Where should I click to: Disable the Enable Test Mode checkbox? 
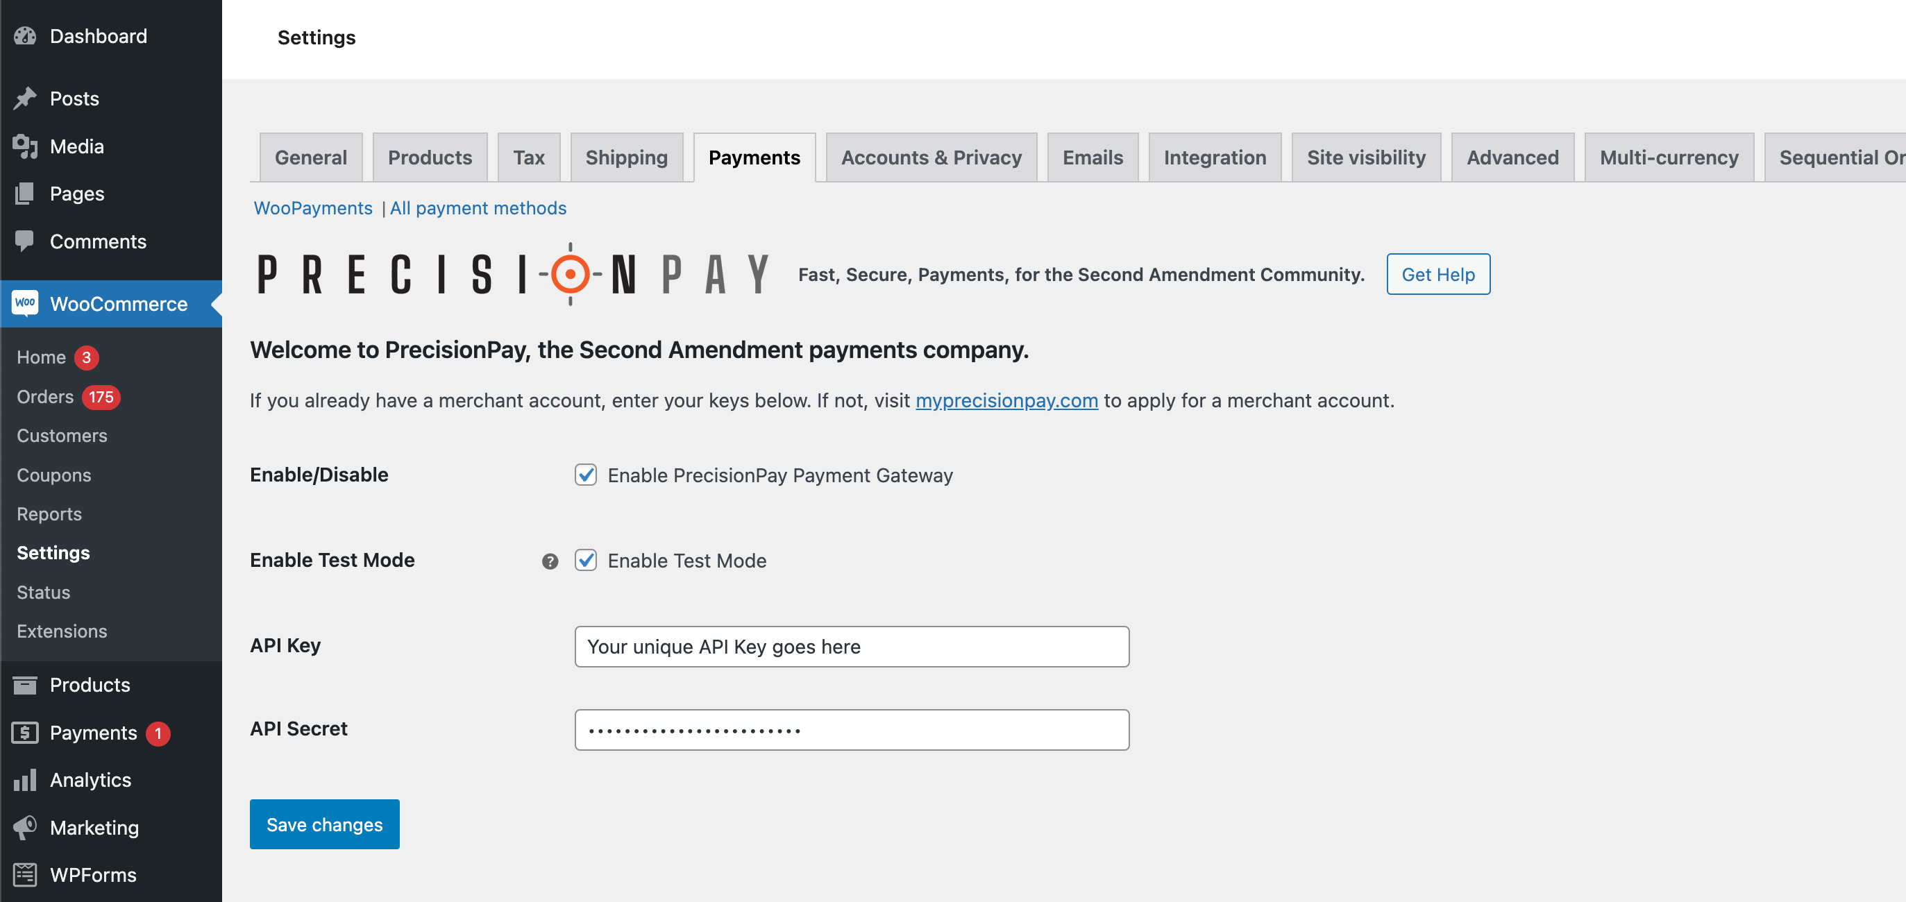point(585,561)
